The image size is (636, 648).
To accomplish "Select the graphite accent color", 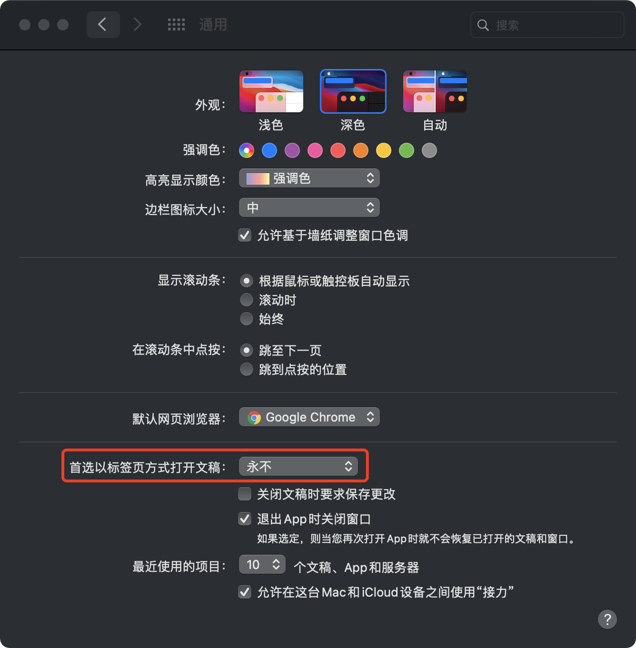I will click(429, 150).
